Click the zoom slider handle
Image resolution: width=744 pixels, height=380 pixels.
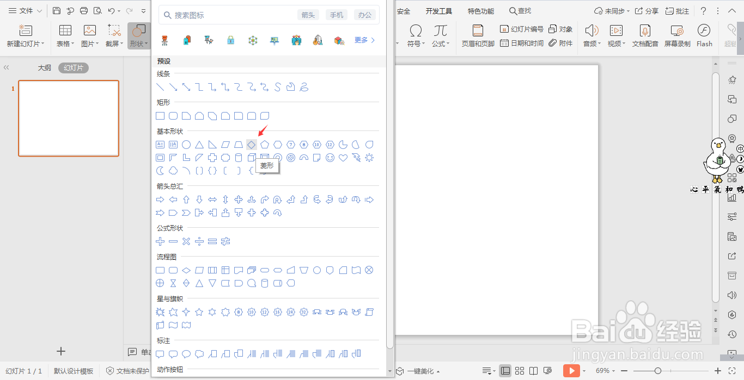coord(658,371)
